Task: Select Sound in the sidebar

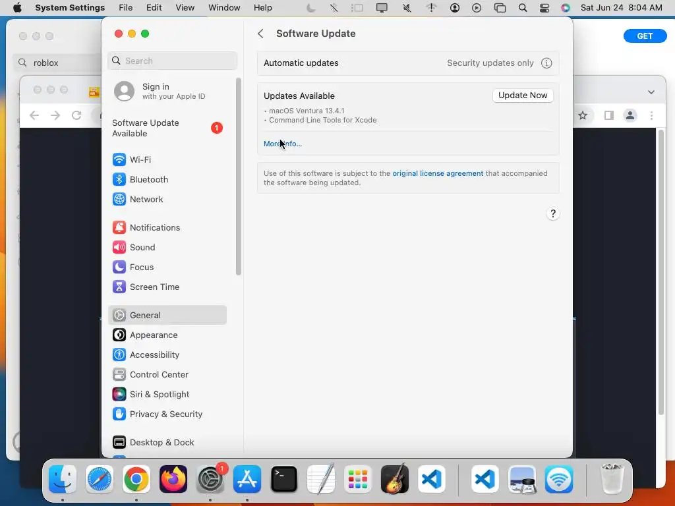Action: (x=167, y=248)
